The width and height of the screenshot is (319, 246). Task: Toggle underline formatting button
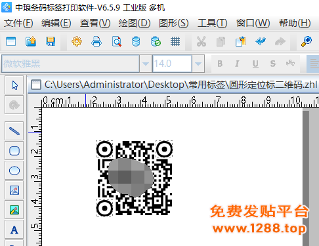[x=255, y=64]
